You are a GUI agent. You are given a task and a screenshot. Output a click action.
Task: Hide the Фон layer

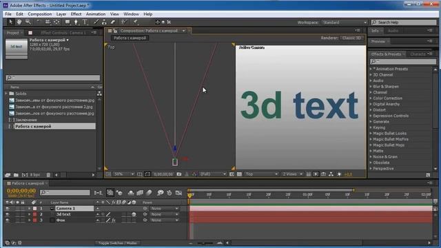[x=8, y=220]
